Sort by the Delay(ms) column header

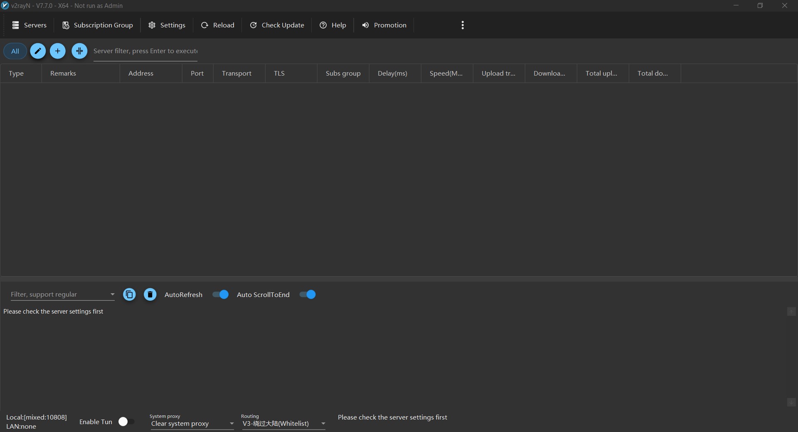pos(392,74)
